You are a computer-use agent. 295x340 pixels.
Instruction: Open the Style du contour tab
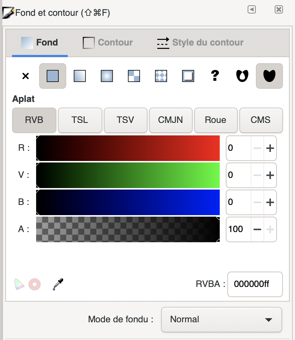[x=200, y=42]
